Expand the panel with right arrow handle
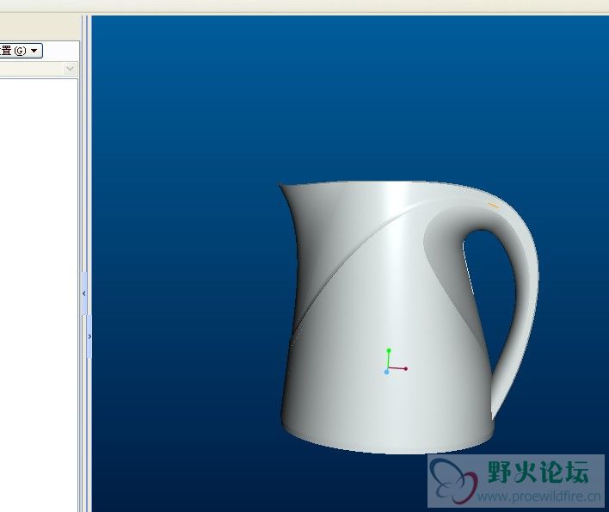 point(89,336)
